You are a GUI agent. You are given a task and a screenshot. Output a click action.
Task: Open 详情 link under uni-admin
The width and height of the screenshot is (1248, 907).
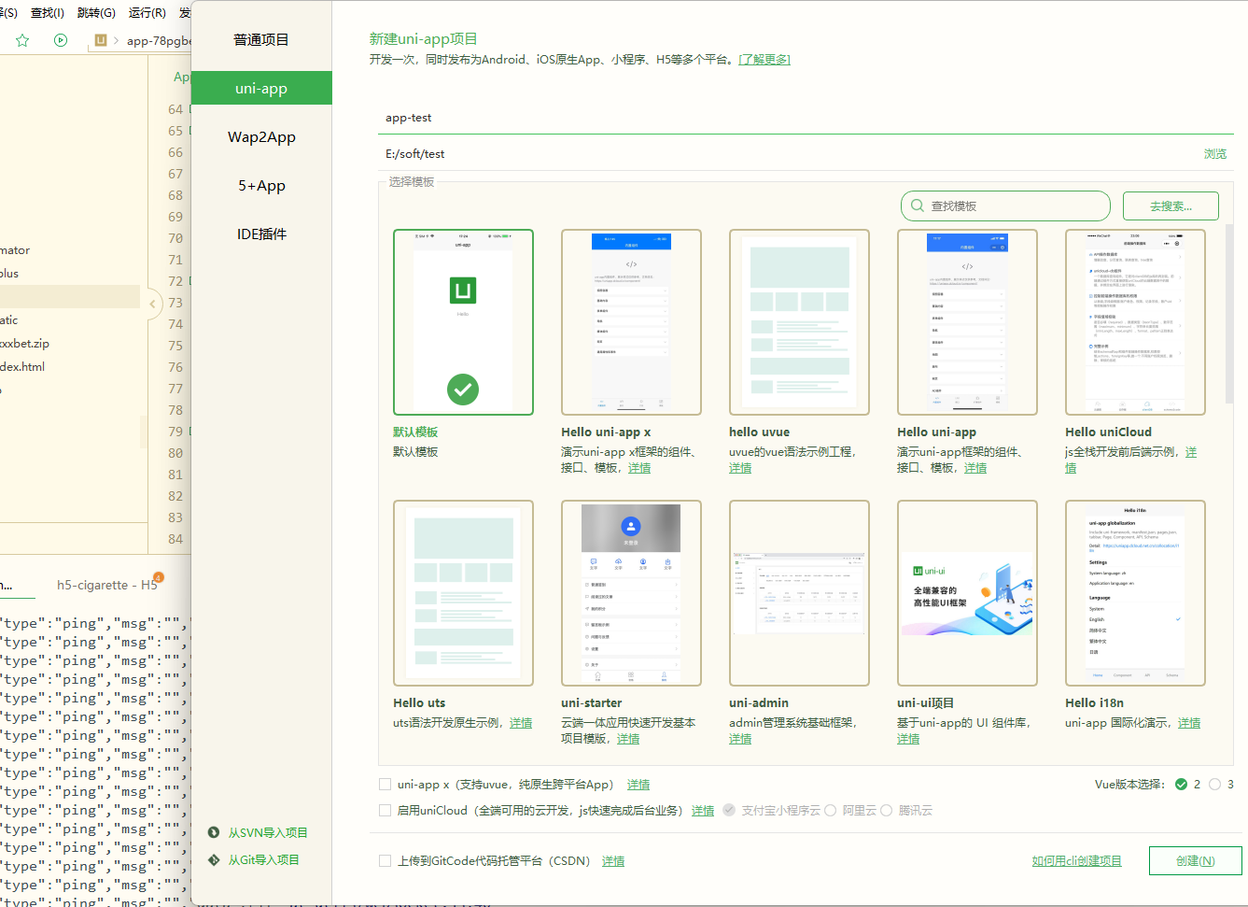pyautogui.click(x=740, y=739)
